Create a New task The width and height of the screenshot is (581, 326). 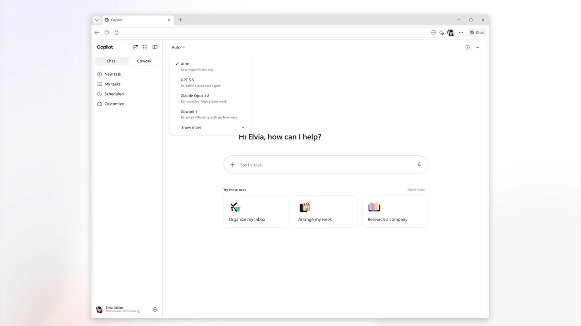pos(109,74)
